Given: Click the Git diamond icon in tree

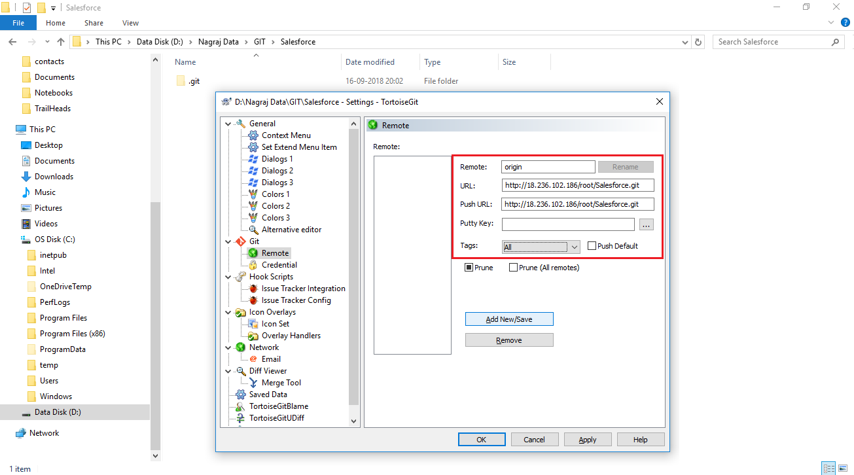Looking at the screenshot, I should click(x=241, y=241).
